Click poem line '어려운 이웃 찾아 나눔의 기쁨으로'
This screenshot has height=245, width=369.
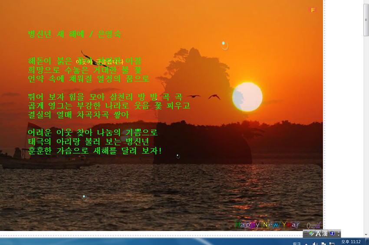click(x=93, y=133)
